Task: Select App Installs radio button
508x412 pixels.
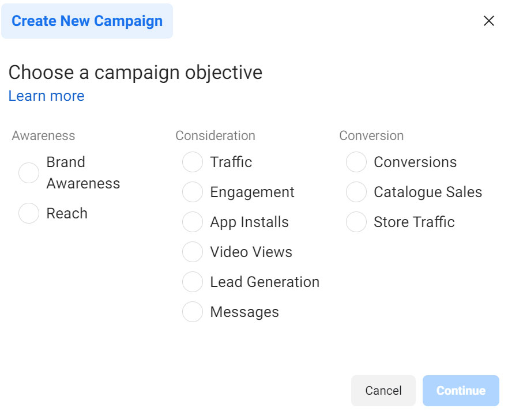Action: tap(193, 222)
